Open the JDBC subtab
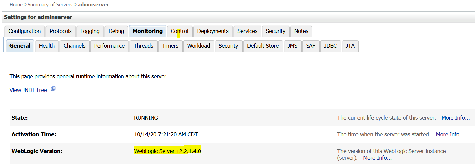Image resolution: width=475 pixels, height=164 pixels. (331, 46)
